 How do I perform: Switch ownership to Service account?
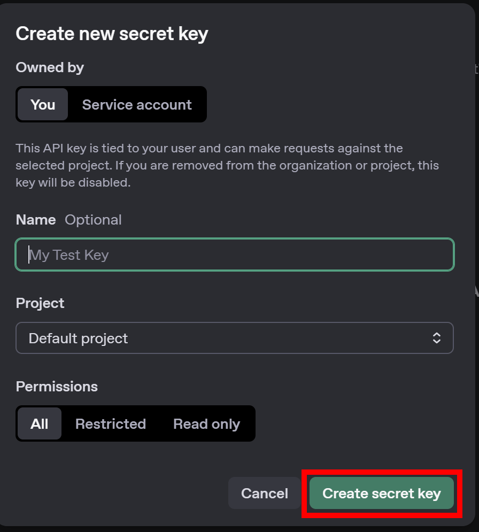137,104
